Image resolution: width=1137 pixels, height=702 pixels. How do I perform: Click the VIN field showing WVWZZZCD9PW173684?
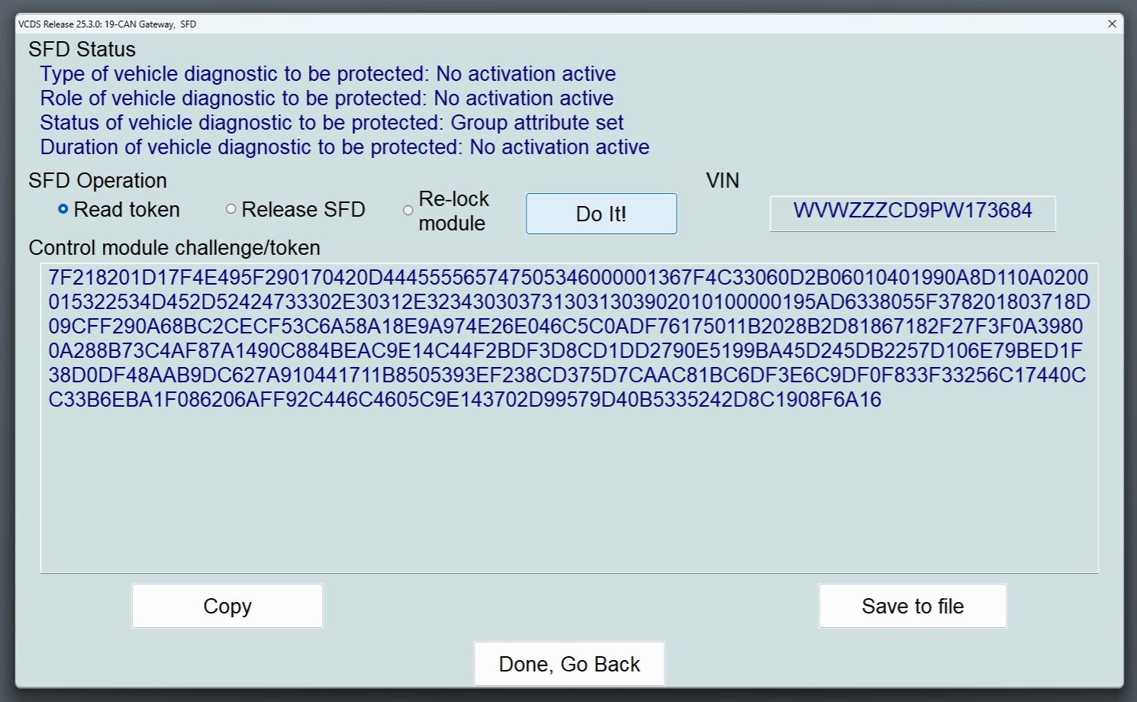(913, 212)
